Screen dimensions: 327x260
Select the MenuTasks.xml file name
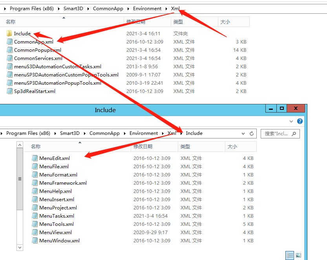coord(57,216)
